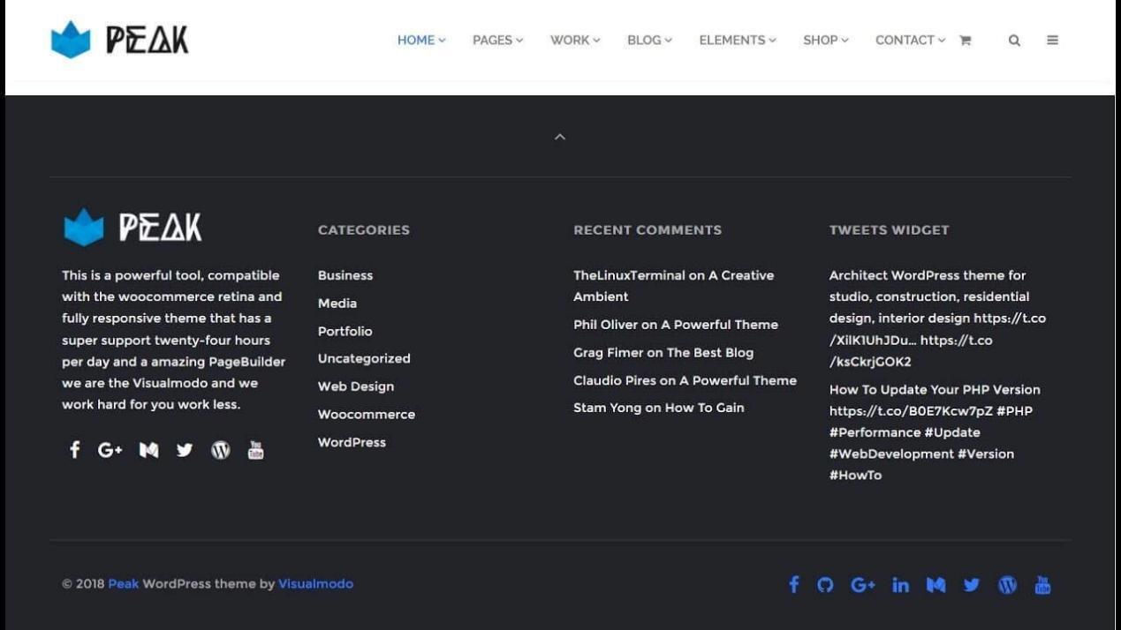Click the TWEETS WIDGET heading
This screenshot has width=1121, height=630.
(x=889, y=230)
